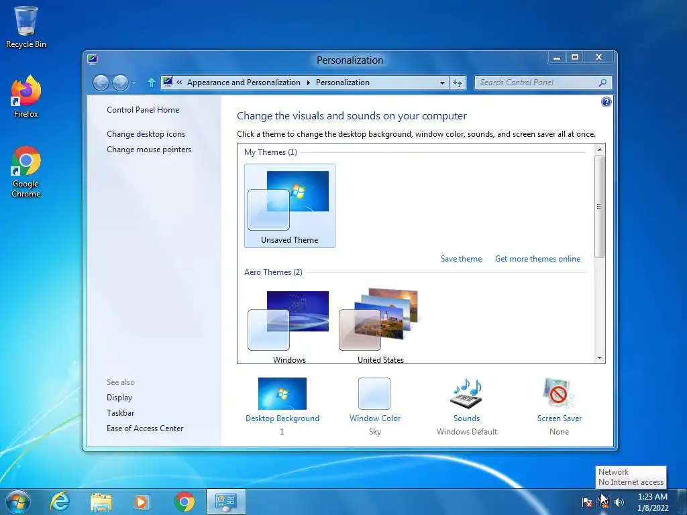The width and height of the screenshot is (687, 515).
Task: Open the Desktop Background settings icon
Action: point(282,393)
